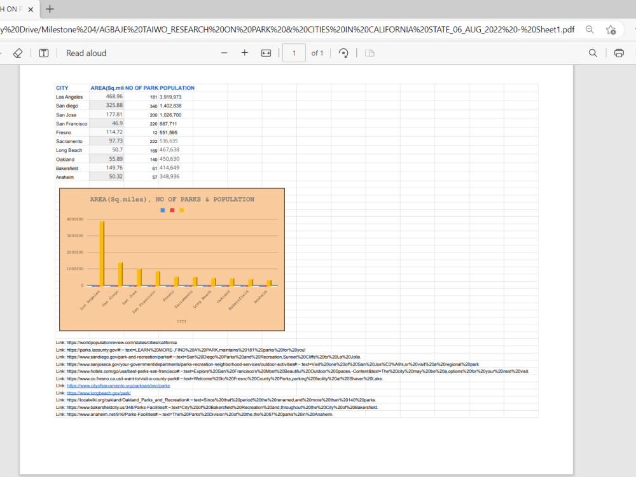Select the PDF erase tool
The width and height of the screenshot is (636, 477).
click(x=18, y=53)
